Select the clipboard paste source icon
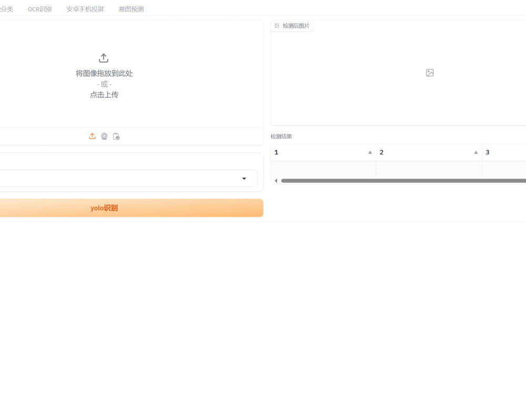The width and height of the screenshot is (526, 395). (116, 136)
